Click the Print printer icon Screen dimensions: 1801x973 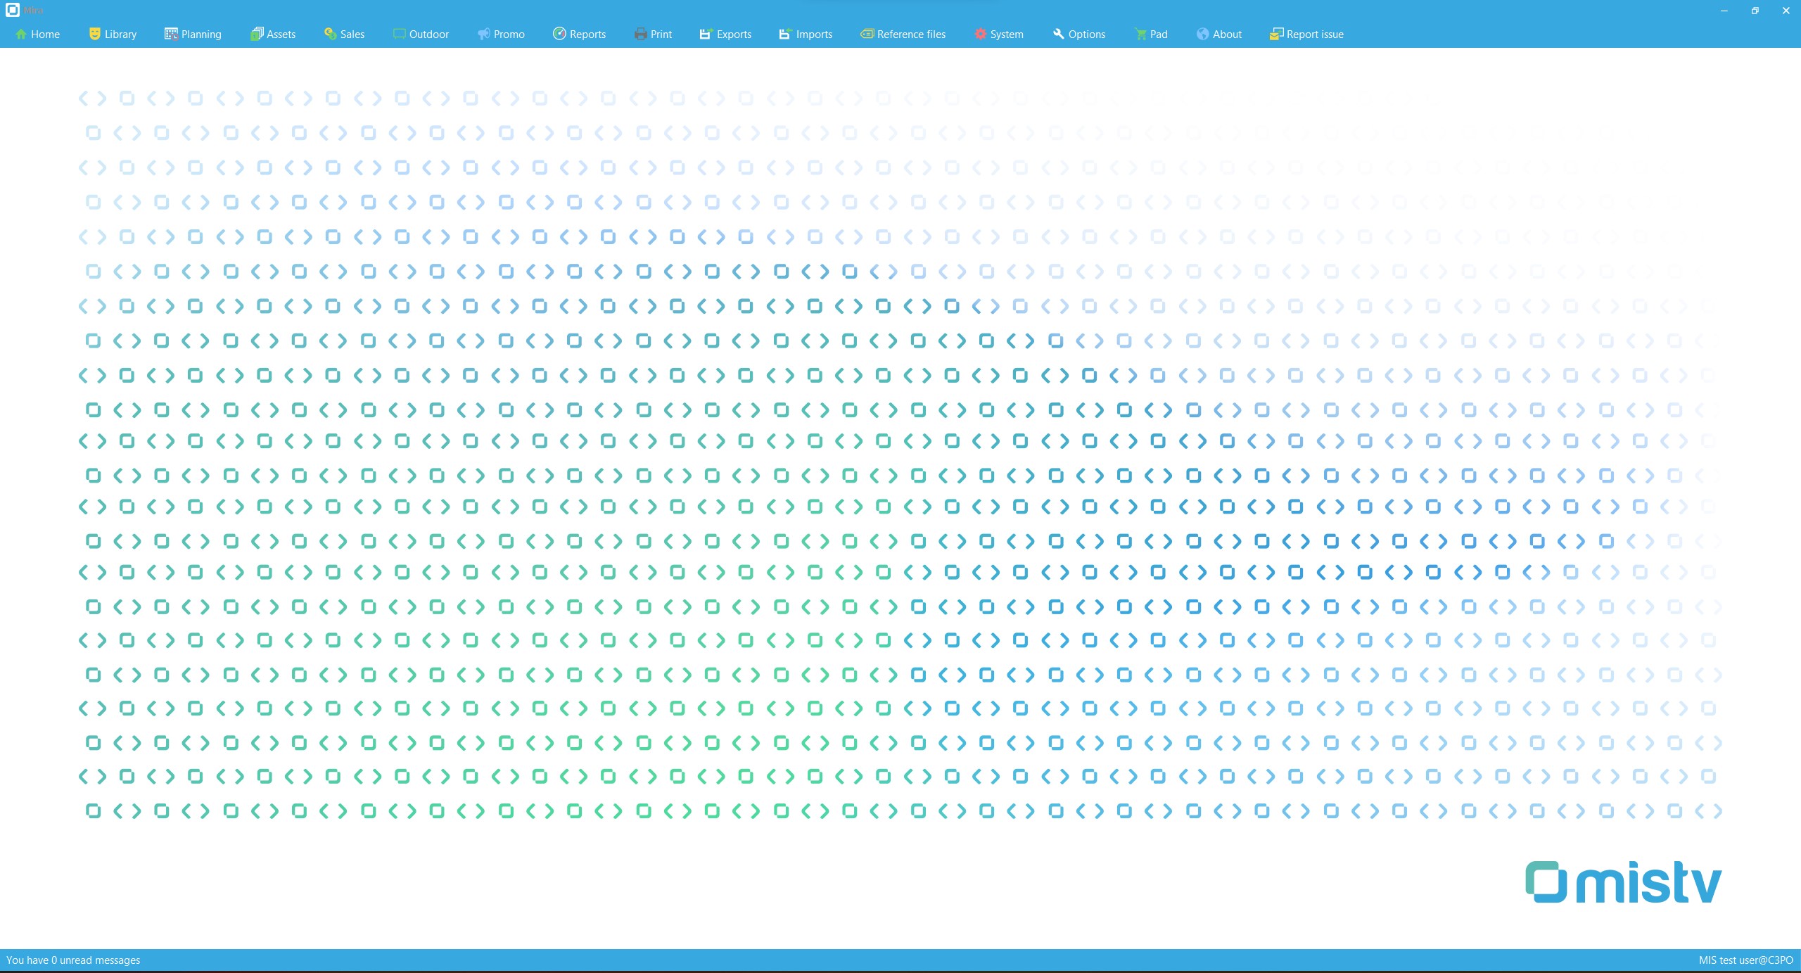640,34
